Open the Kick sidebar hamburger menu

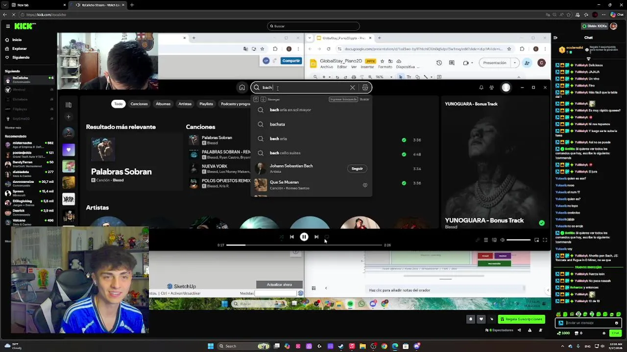pos(7,26)
